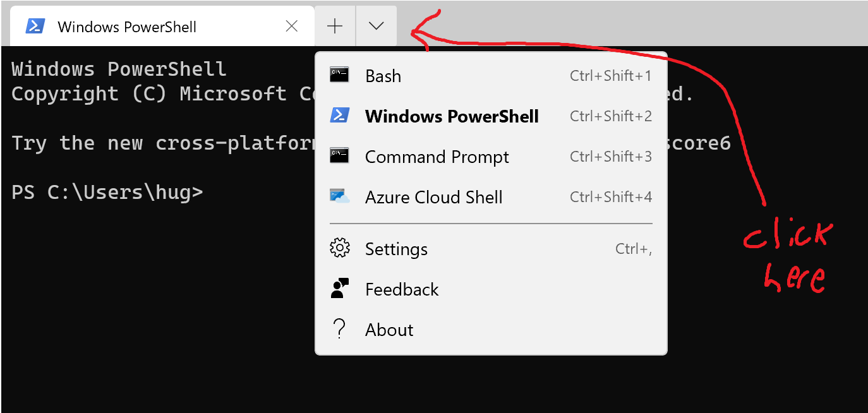Viewport: 868px width, 413px height.
Task: Select the Windows PowerShell tab
Action: pyautogui.click(x=126, y=27)
